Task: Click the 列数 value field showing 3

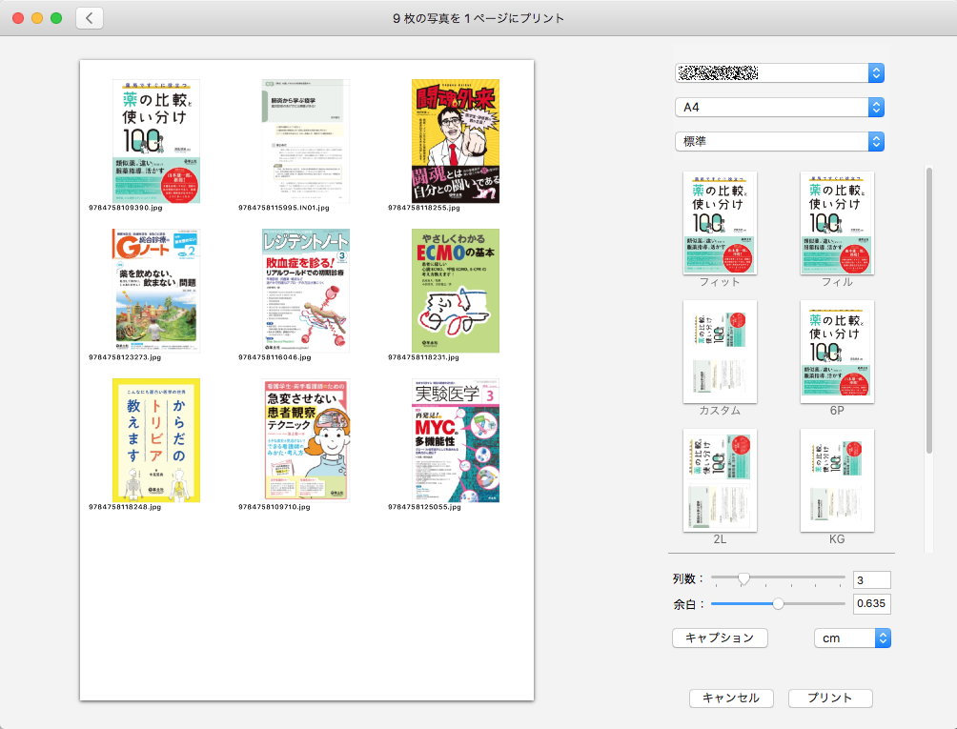Action: point(871,579)
